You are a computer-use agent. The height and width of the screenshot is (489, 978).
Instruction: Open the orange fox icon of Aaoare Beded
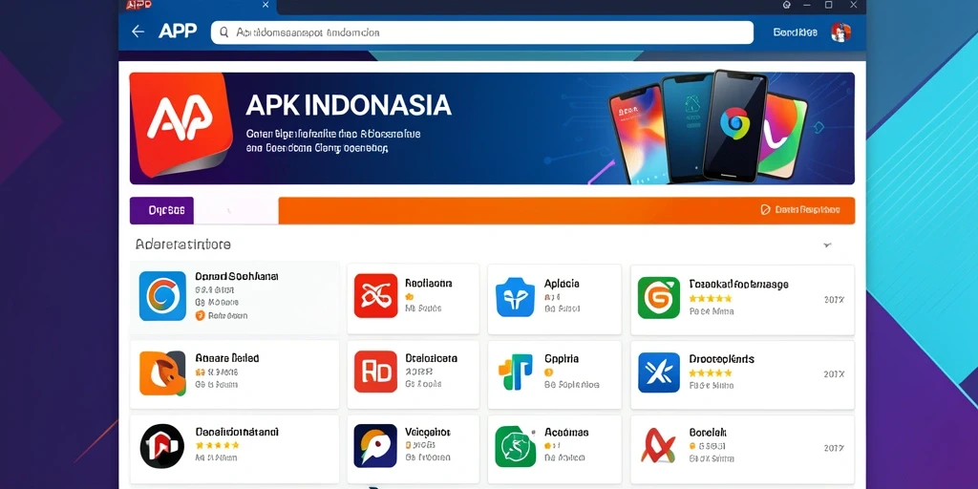[x=162, y=373]
